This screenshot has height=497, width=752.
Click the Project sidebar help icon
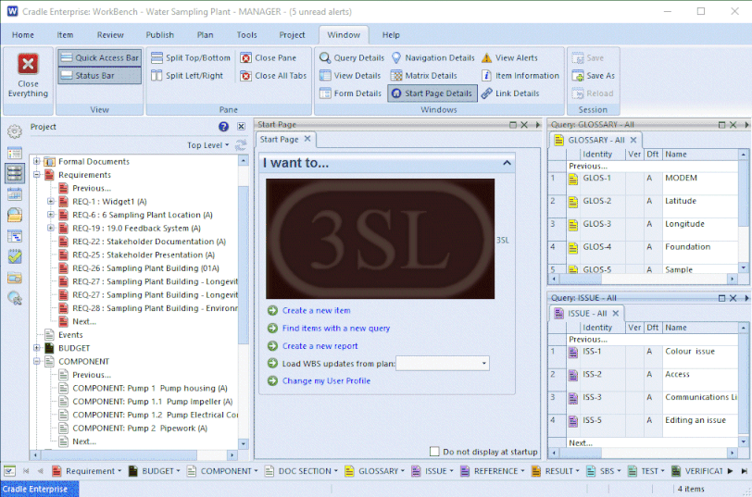(223, 127)
